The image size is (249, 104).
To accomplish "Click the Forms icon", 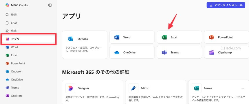I will coord(197,88).
